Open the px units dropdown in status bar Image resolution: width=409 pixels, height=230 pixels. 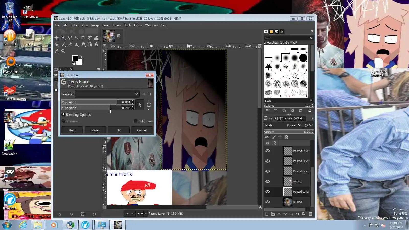[129, 214]
